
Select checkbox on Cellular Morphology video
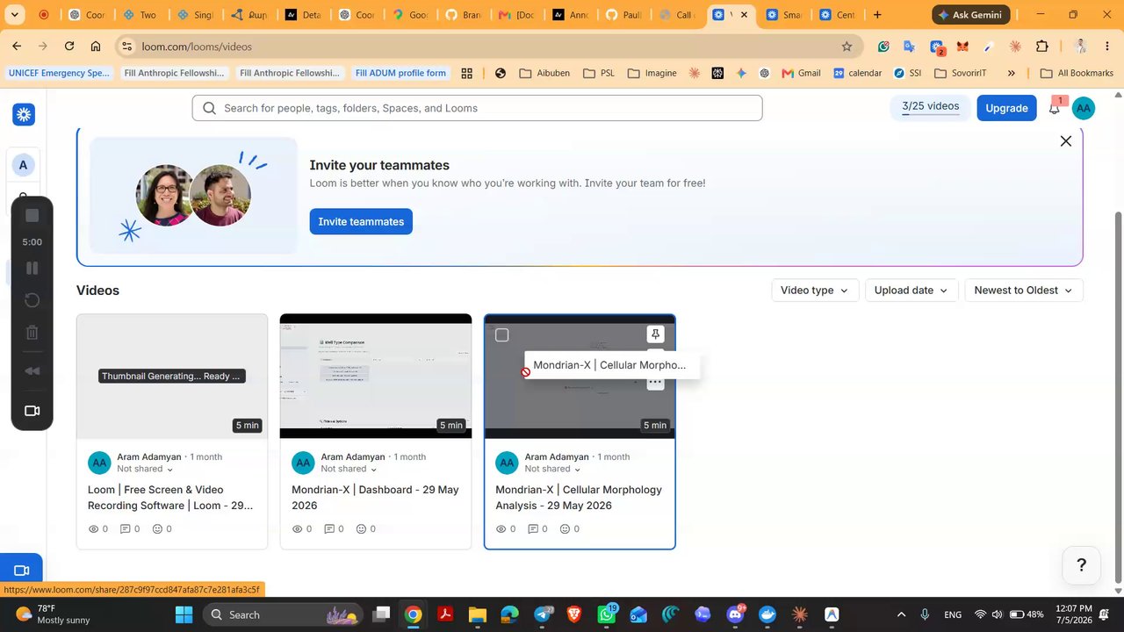(501, 334)
